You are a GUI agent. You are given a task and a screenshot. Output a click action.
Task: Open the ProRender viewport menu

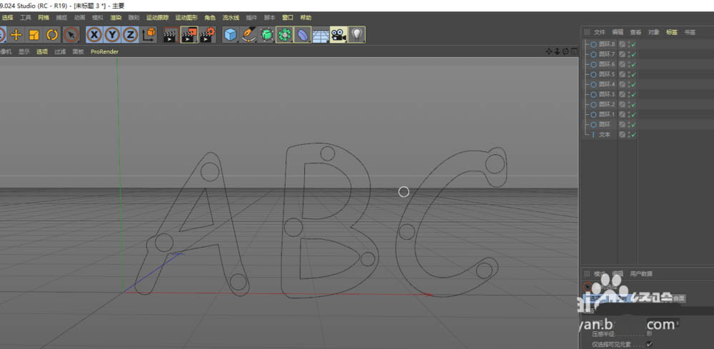[104, 52]
